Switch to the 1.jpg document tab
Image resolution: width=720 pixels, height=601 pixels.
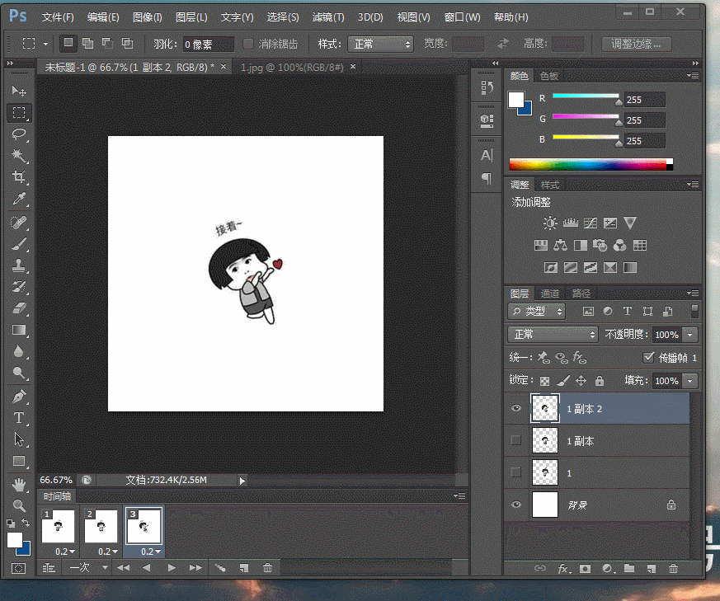pos(292,67)
